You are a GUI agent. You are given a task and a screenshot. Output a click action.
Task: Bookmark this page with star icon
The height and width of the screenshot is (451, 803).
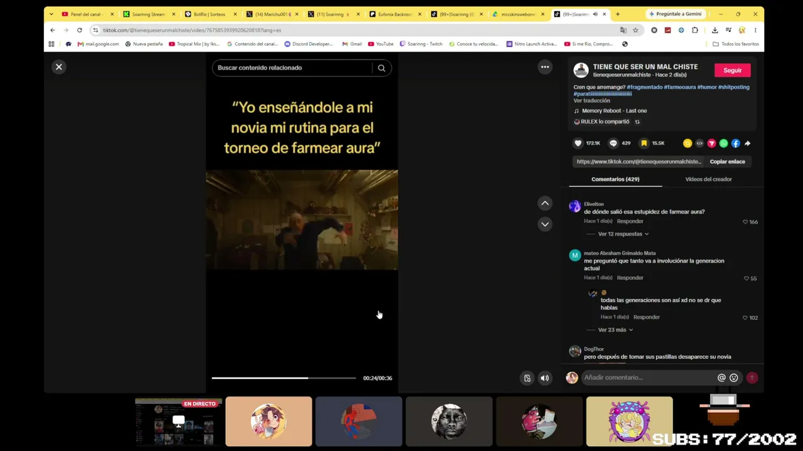click(x=635, y=30)
